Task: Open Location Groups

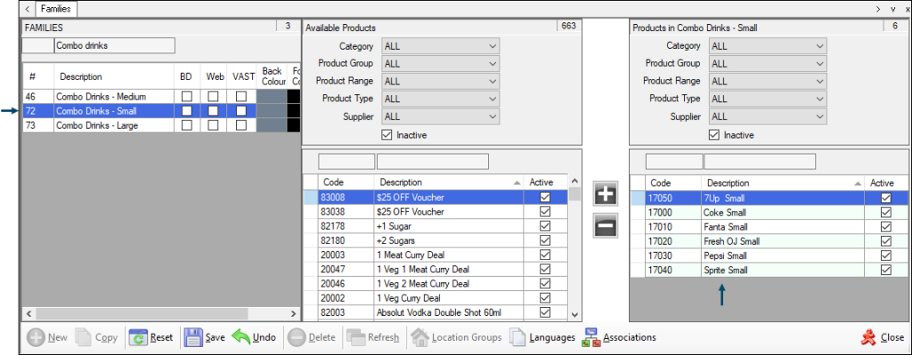Action: (456, 337)
